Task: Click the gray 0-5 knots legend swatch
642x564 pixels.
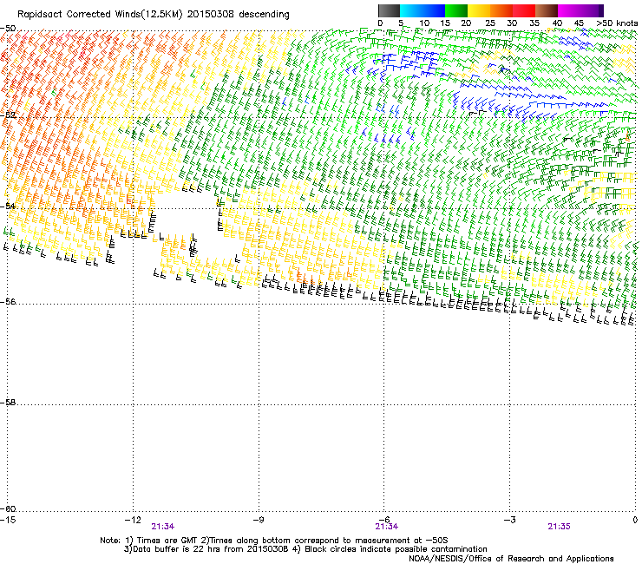Action: 389,10
